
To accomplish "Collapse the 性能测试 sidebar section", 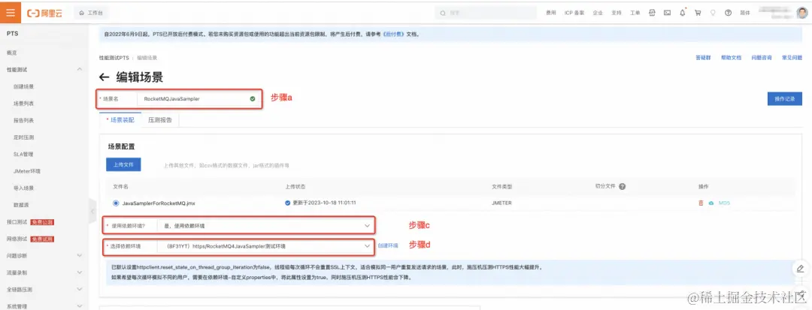I will (x=80, y=69).
